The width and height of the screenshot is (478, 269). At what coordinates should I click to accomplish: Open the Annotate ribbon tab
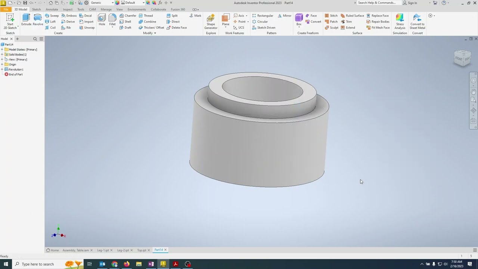pos(52,9)
